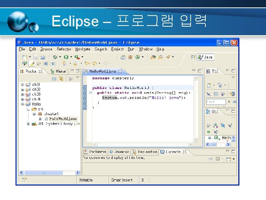Click the New Java Class icon
This screenshot has width=266, height=200.
tap(137, 57)
